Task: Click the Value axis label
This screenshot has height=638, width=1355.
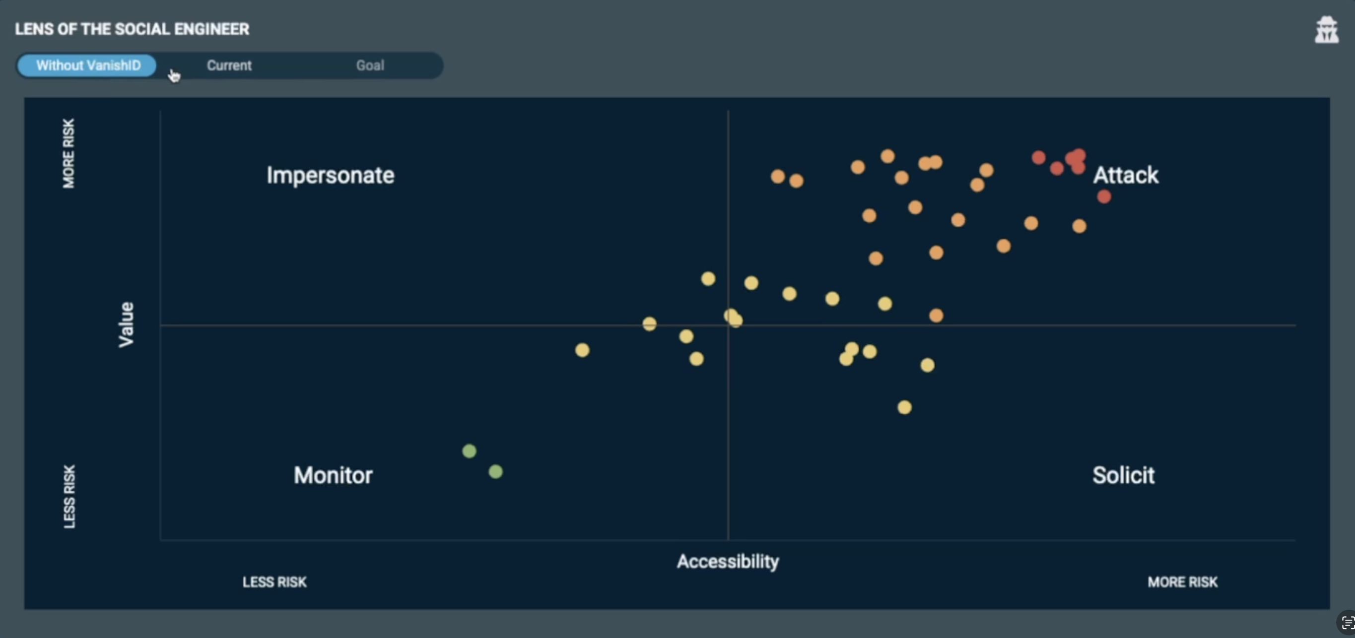Action: (126, 324)
